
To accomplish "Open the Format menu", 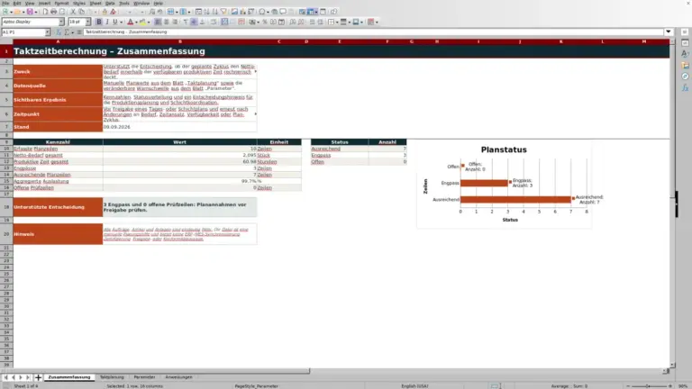I will [61, 3].
